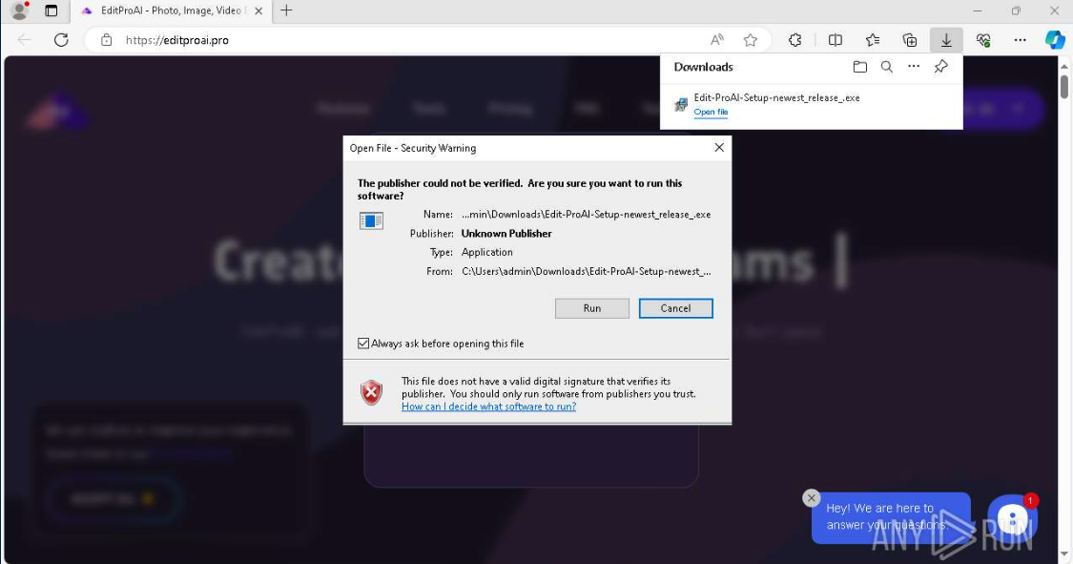Screen dimensions: 1073x564
Task: Open Collections icon in toolbar
Action: (x=910, y=40)
